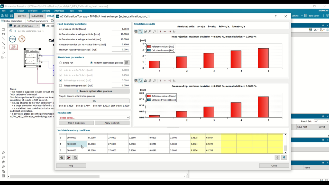The image size is (329, 185).
Task: Click zoom-in magnifier in pressure drop chart toolbar
Action: 145,81
